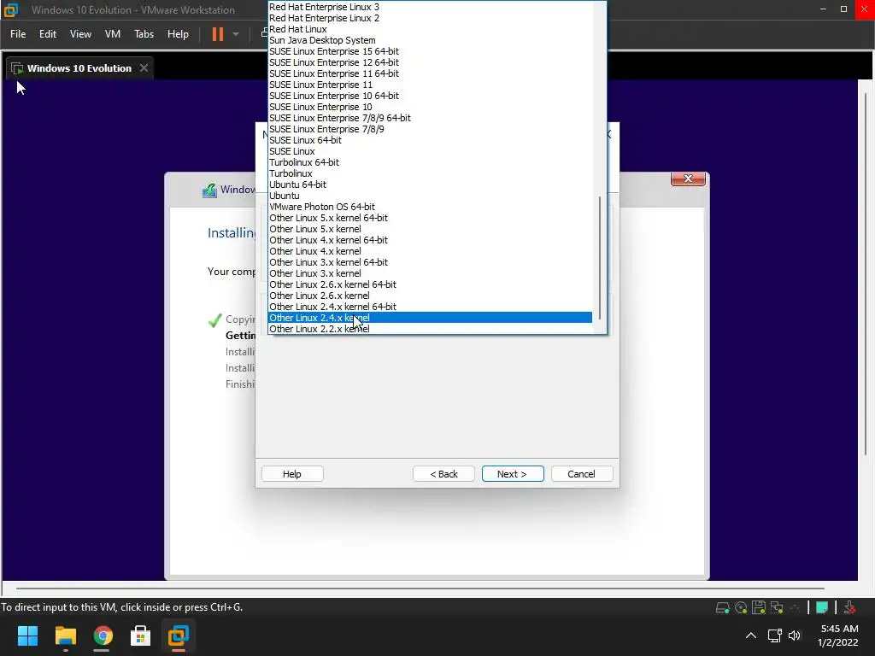The width and height of the screenshot is (875, 656).
Task: Click the hard disk status icon
Action: 723,607
